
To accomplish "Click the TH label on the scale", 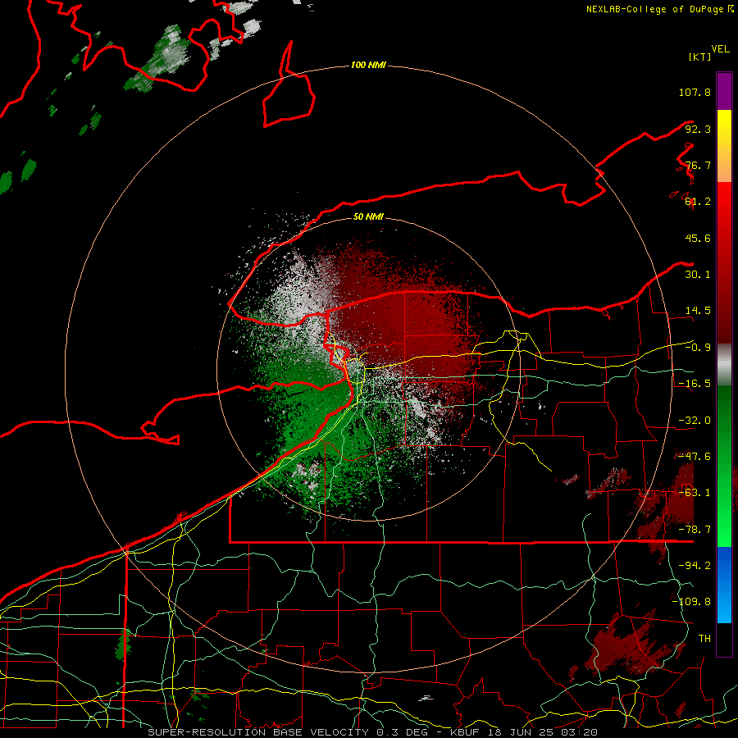I will [704, 639].
